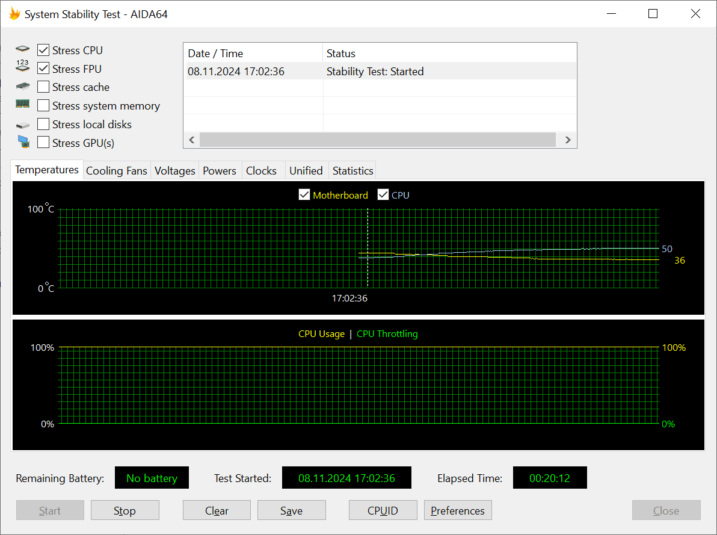Click the Test Started time value field

coord(346,478)
